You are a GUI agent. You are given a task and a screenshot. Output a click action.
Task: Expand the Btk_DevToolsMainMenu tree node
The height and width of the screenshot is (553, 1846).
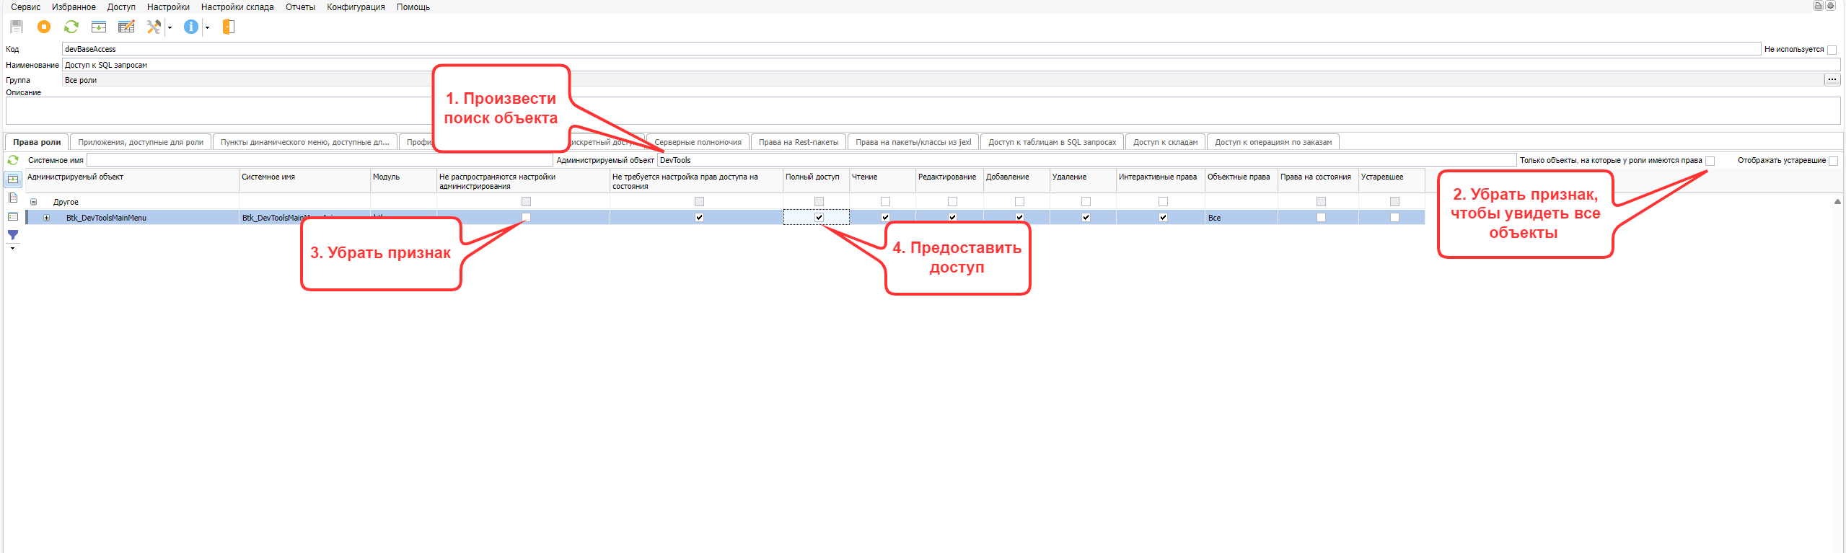(x=46, y=218)
